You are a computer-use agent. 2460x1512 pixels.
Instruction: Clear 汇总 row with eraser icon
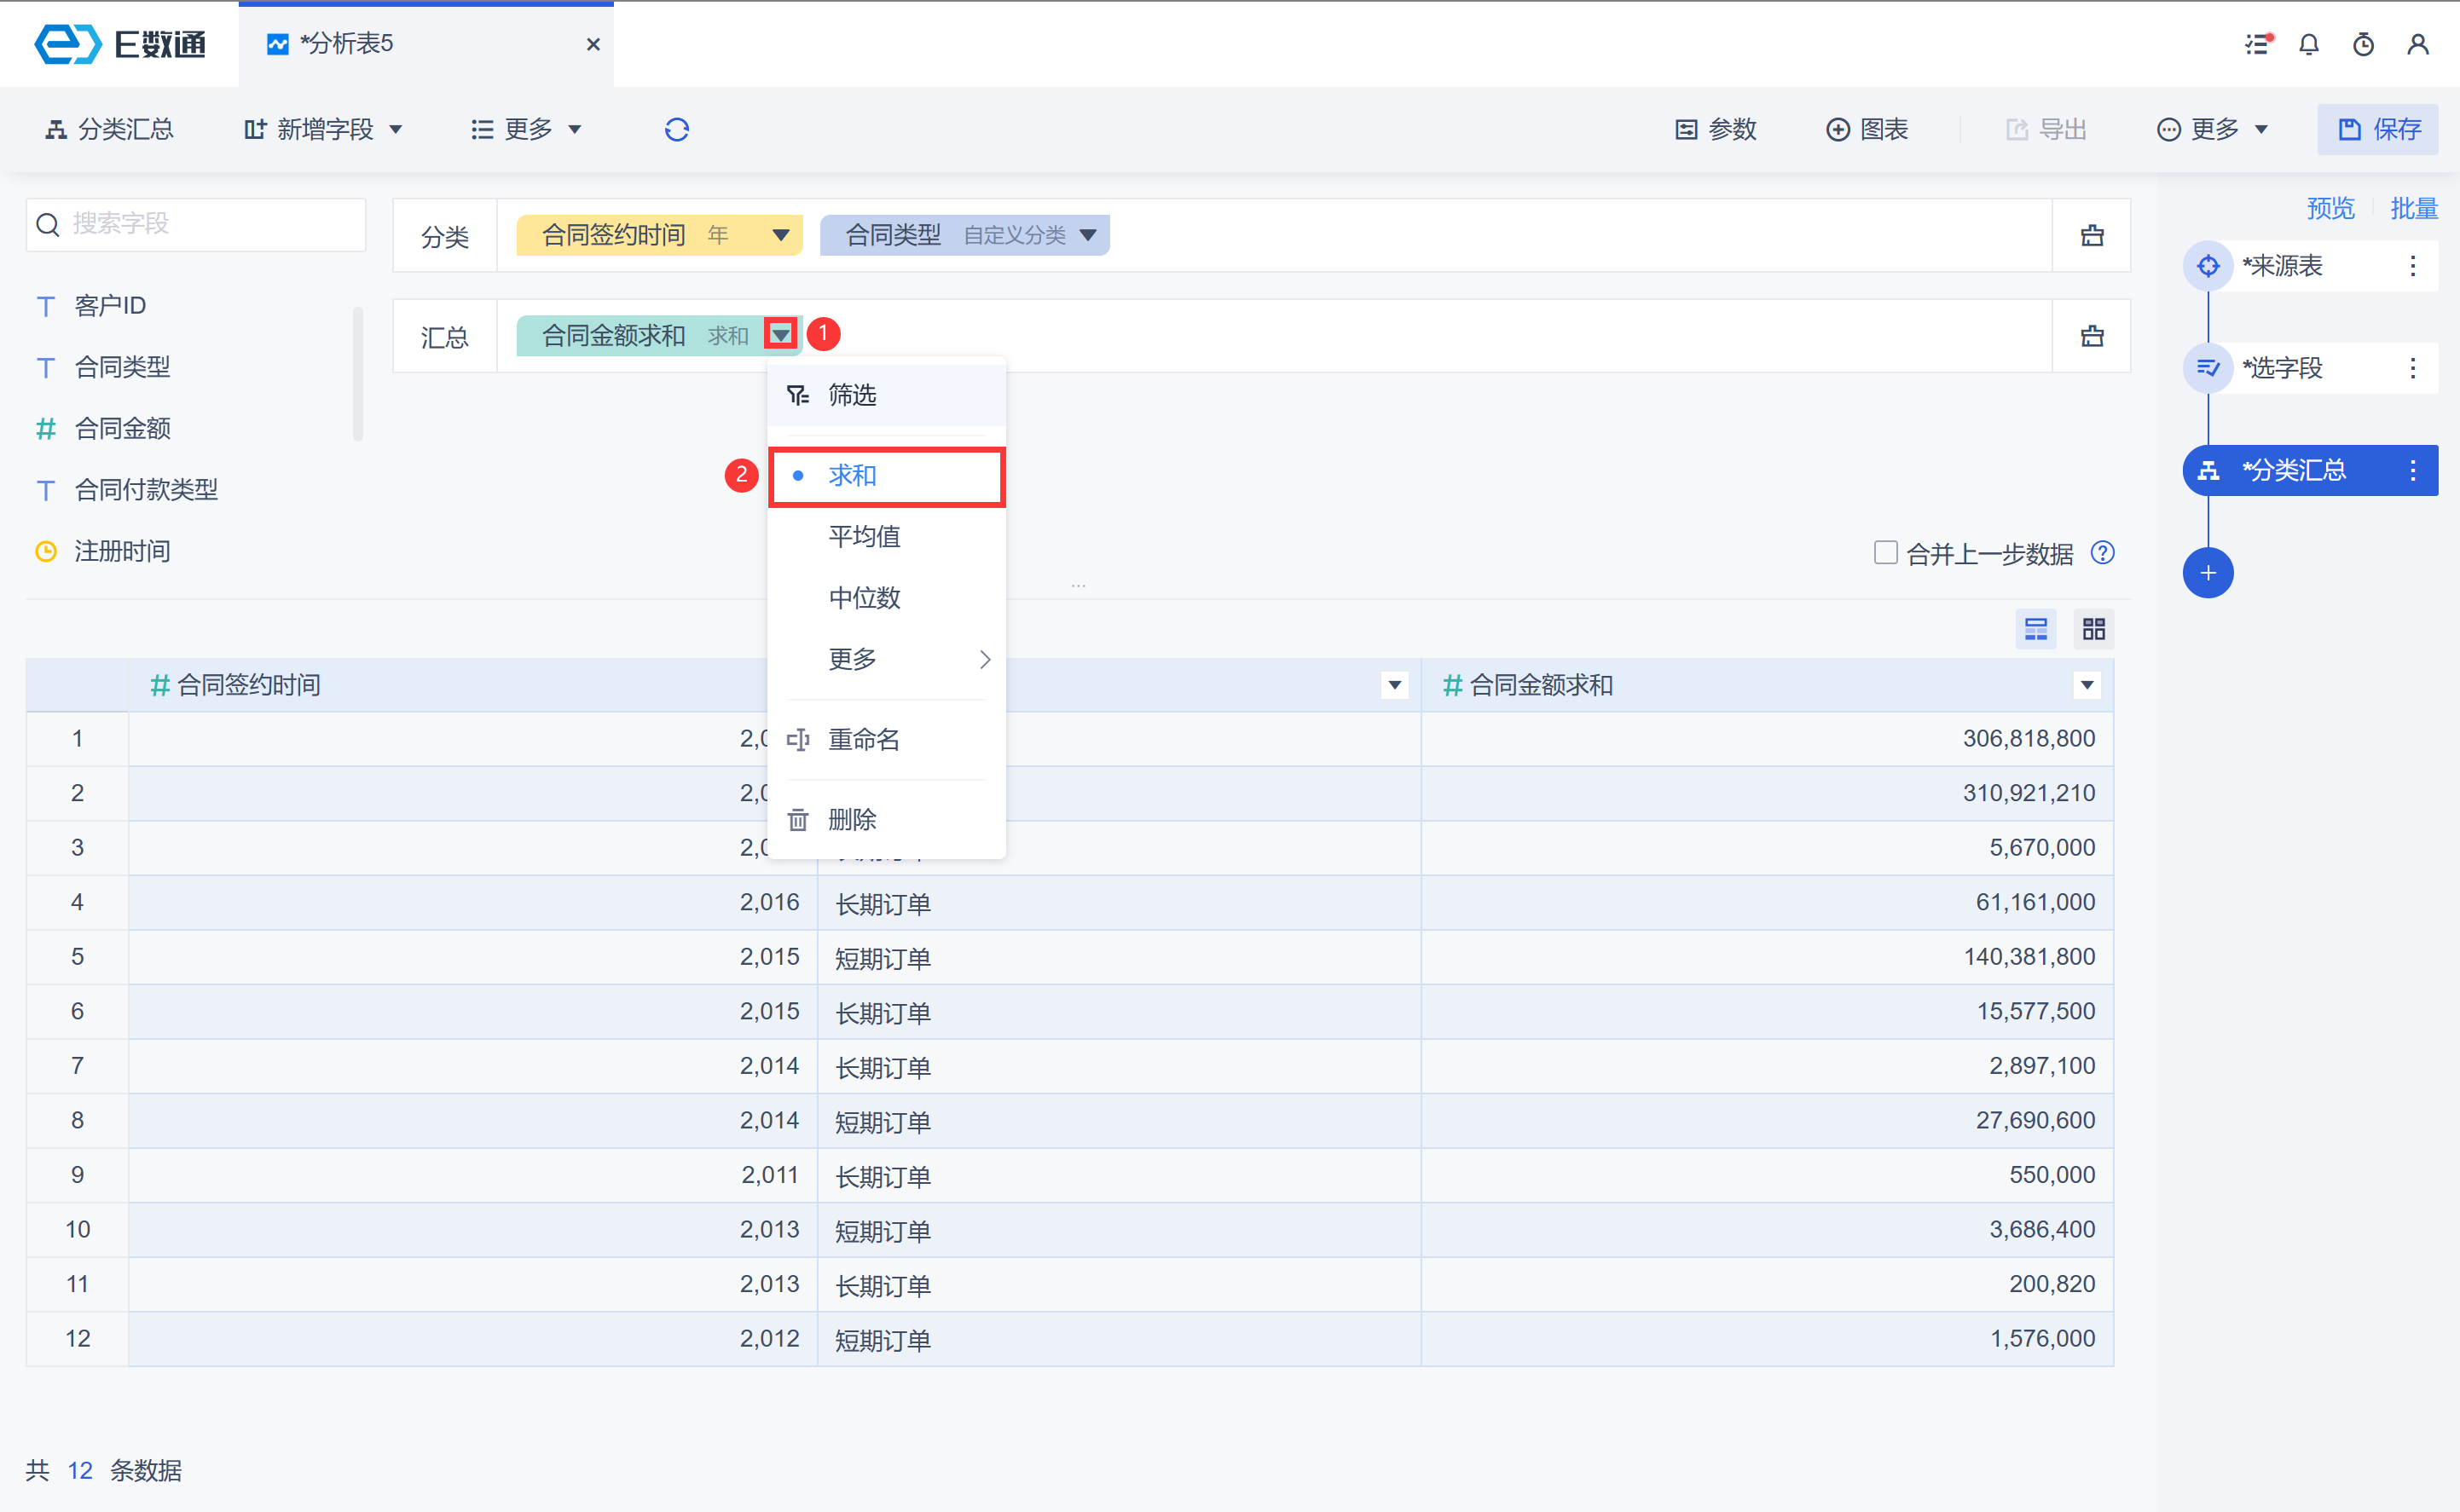(2092, 337)
